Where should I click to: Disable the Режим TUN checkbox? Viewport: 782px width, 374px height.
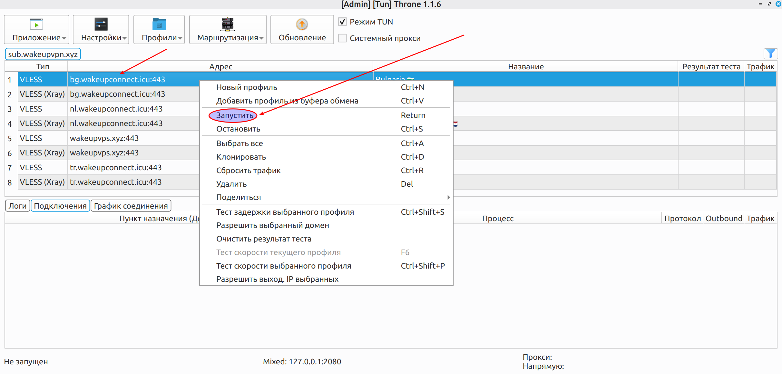(x=342, y=22)
